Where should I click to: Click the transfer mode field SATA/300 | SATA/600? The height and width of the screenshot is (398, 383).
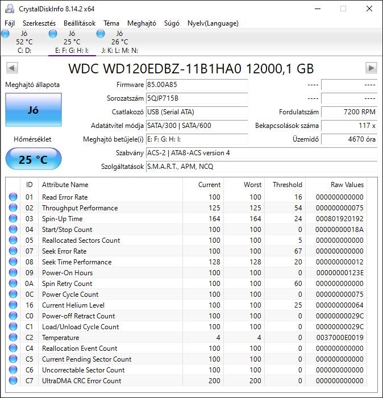tap(197, 126)
